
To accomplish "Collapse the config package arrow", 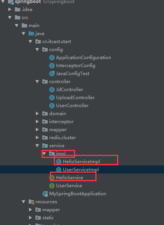I will 37,50.
